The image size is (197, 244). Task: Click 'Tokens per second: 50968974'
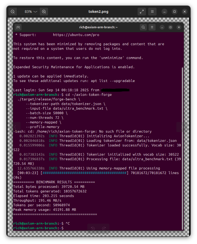tap(42, 205)
